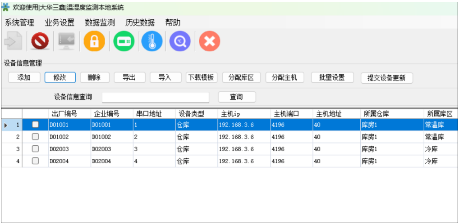Click the 下载模板 button

click(202, 77)
